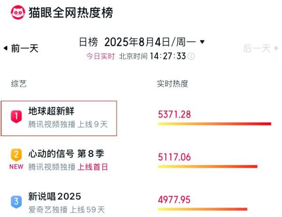This screenshot has height=217, width=282.
Task: Click the 实时热度 column header
Action: 172,84
